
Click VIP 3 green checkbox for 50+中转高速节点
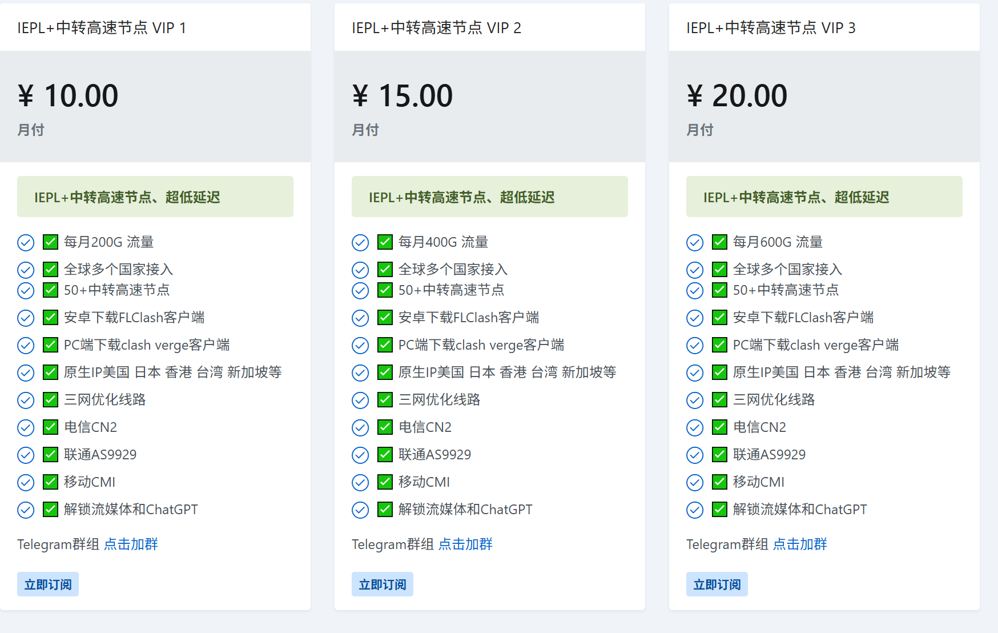click(720, 290)
